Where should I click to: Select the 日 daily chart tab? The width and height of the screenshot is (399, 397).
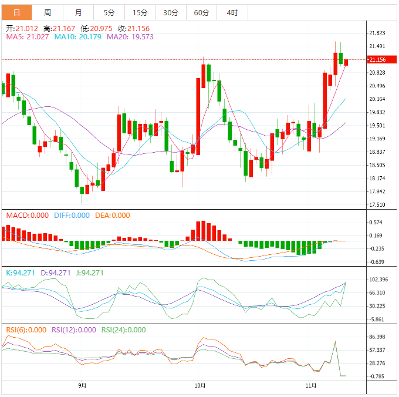pyautogui.click(x=17, y=12)
